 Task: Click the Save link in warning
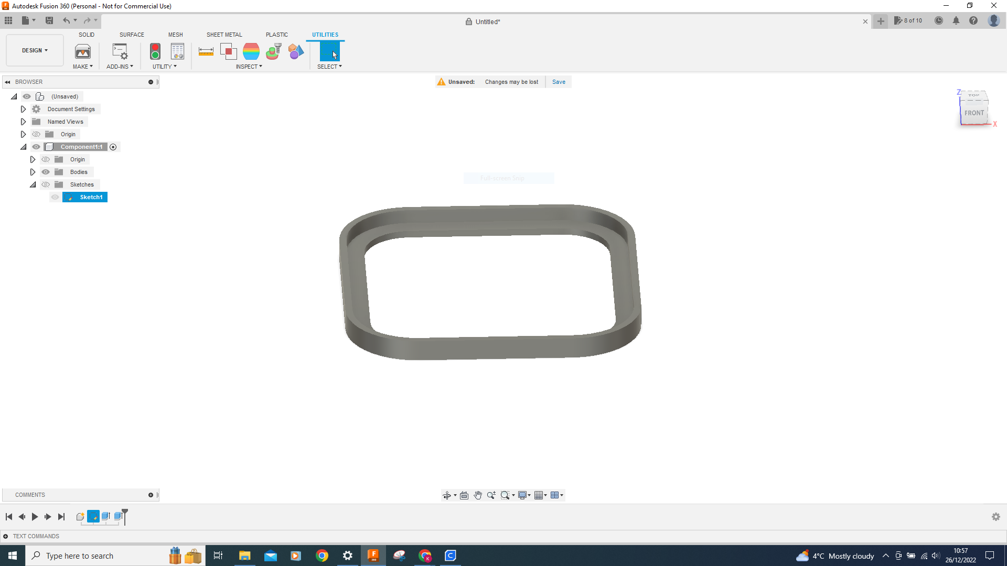point(559,82)
